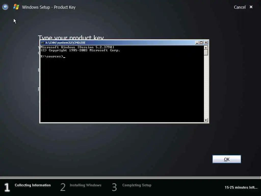Click the Copyright 1985-2003 Microsoft Corp. line
The image size is (261, 196).
pyautogui.click(x=80, y=50)
